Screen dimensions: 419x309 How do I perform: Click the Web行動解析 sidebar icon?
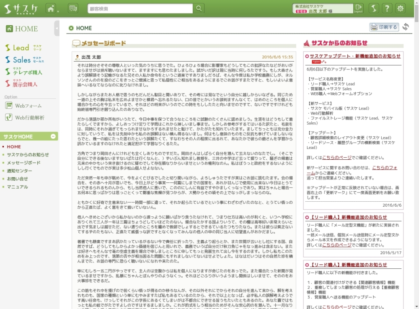(8, 117)
